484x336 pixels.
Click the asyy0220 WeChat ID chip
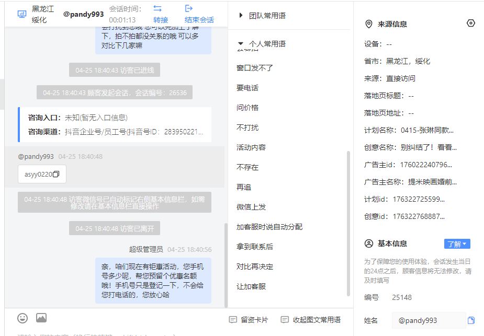click(42, 174)
